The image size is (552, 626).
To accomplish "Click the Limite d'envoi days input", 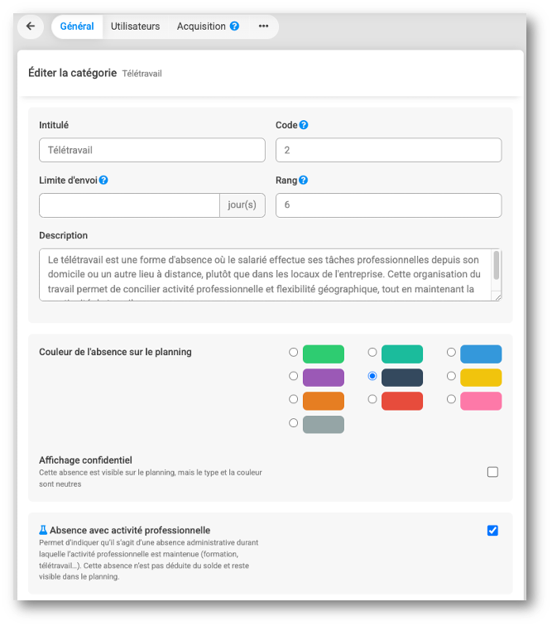I will [128, 205].
